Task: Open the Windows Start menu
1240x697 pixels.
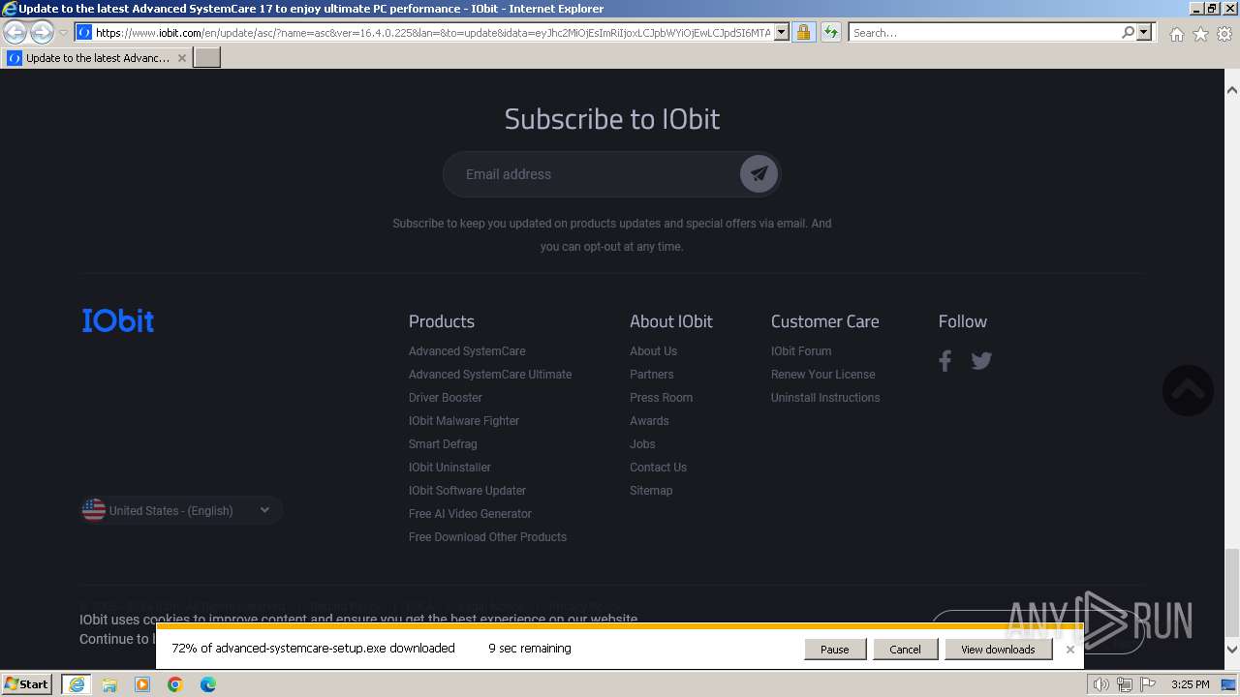Action: [27, 683]
